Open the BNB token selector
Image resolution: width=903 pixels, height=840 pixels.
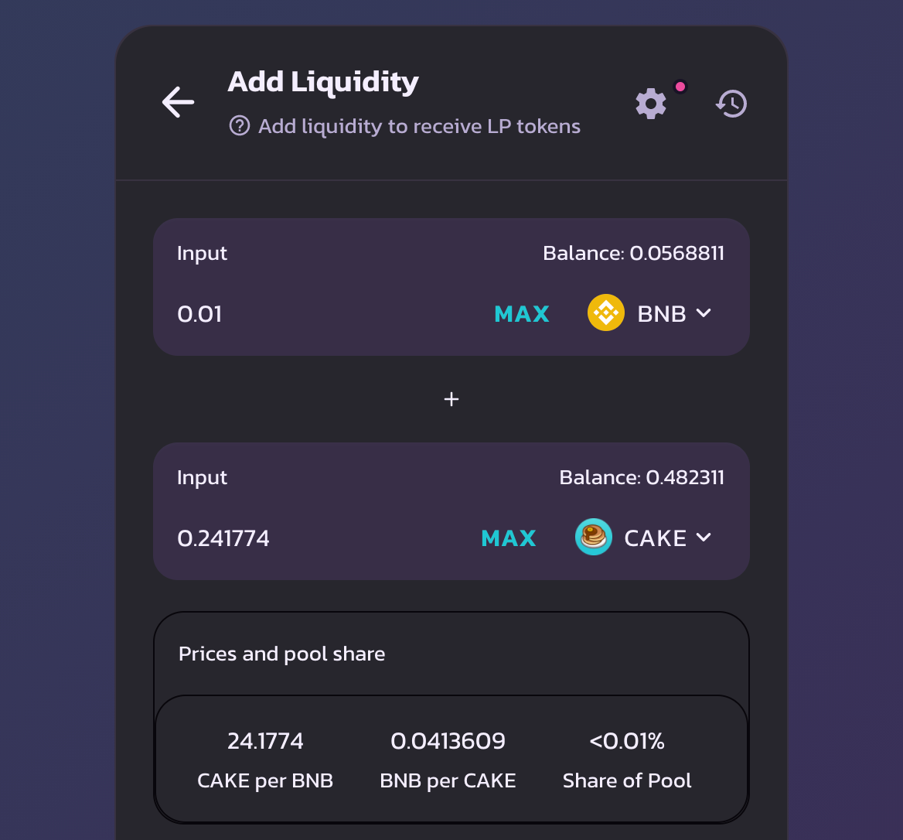(649, 312)
